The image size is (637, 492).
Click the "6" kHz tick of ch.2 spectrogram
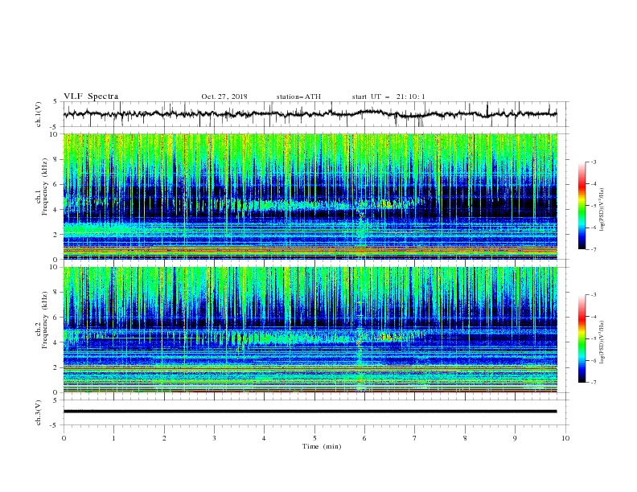[57, 318]
